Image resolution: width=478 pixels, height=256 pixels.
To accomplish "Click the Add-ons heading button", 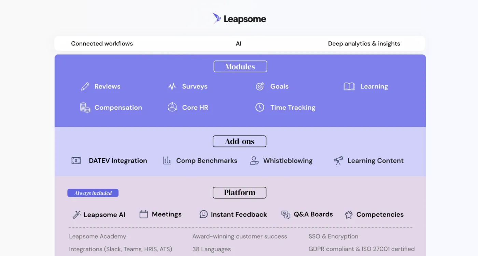I will [239, 141].
